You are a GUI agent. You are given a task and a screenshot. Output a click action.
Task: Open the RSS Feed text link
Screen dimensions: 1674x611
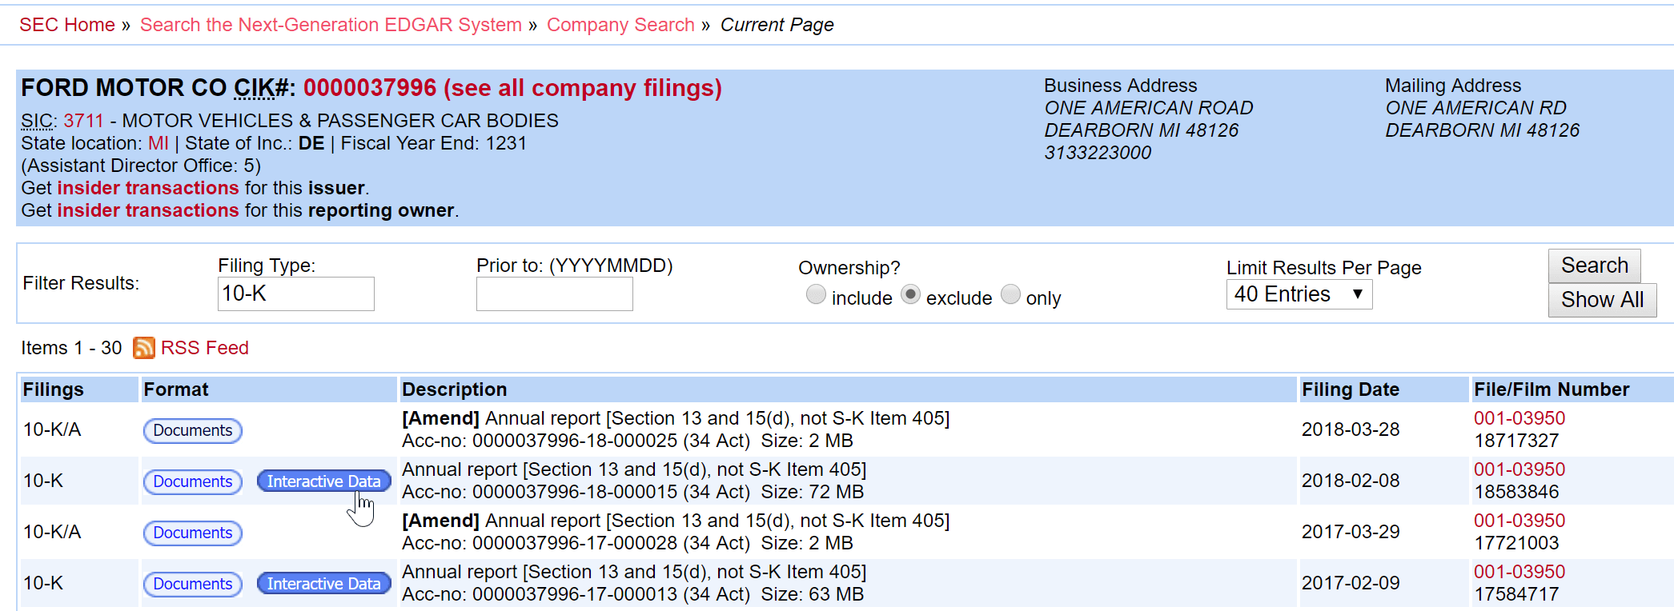click(x=205, y=348)
